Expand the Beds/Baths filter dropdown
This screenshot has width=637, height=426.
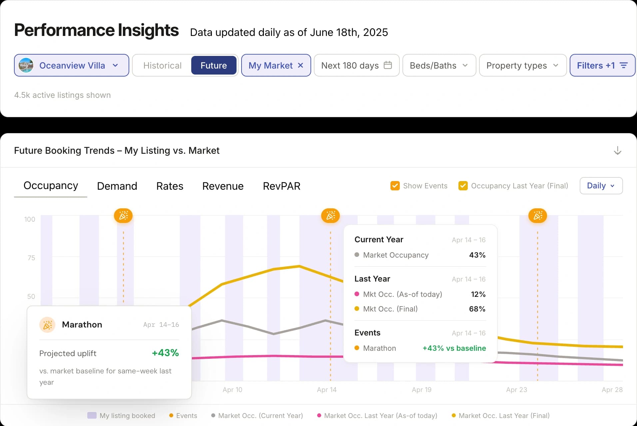pos(439,65)
